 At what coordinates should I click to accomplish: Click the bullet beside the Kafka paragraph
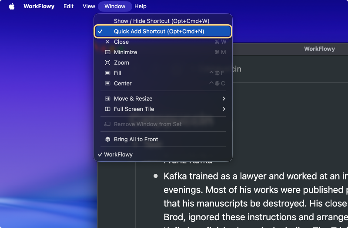[156, 176]
